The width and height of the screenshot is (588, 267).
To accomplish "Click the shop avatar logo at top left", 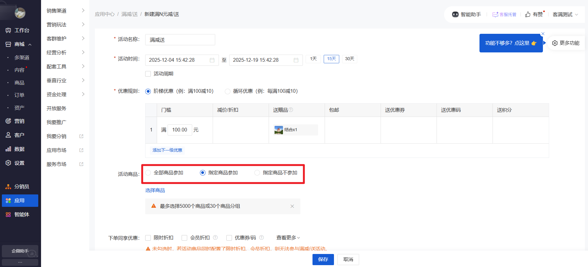I will (20, 13).
